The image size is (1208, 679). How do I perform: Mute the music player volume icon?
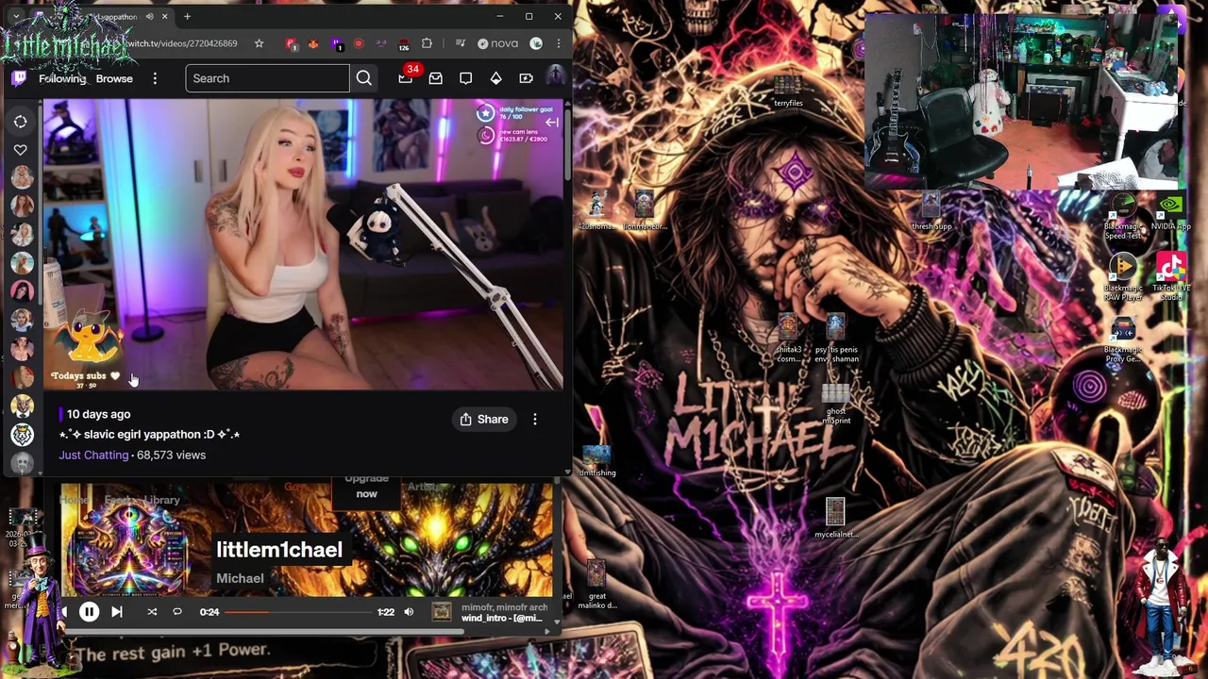(x=409, y=612)
